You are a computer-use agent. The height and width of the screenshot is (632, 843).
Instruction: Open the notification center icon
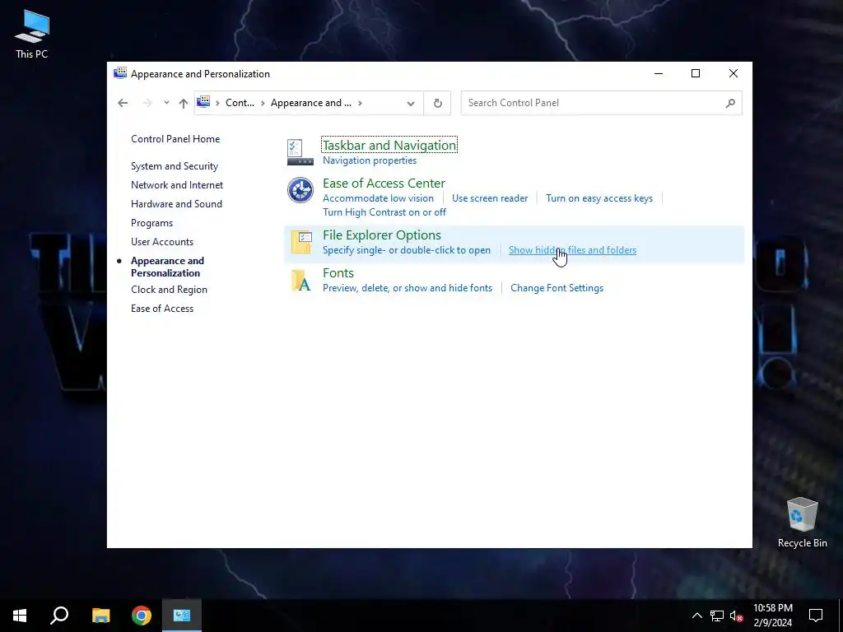pyautogui.click(x=816, y=616)
